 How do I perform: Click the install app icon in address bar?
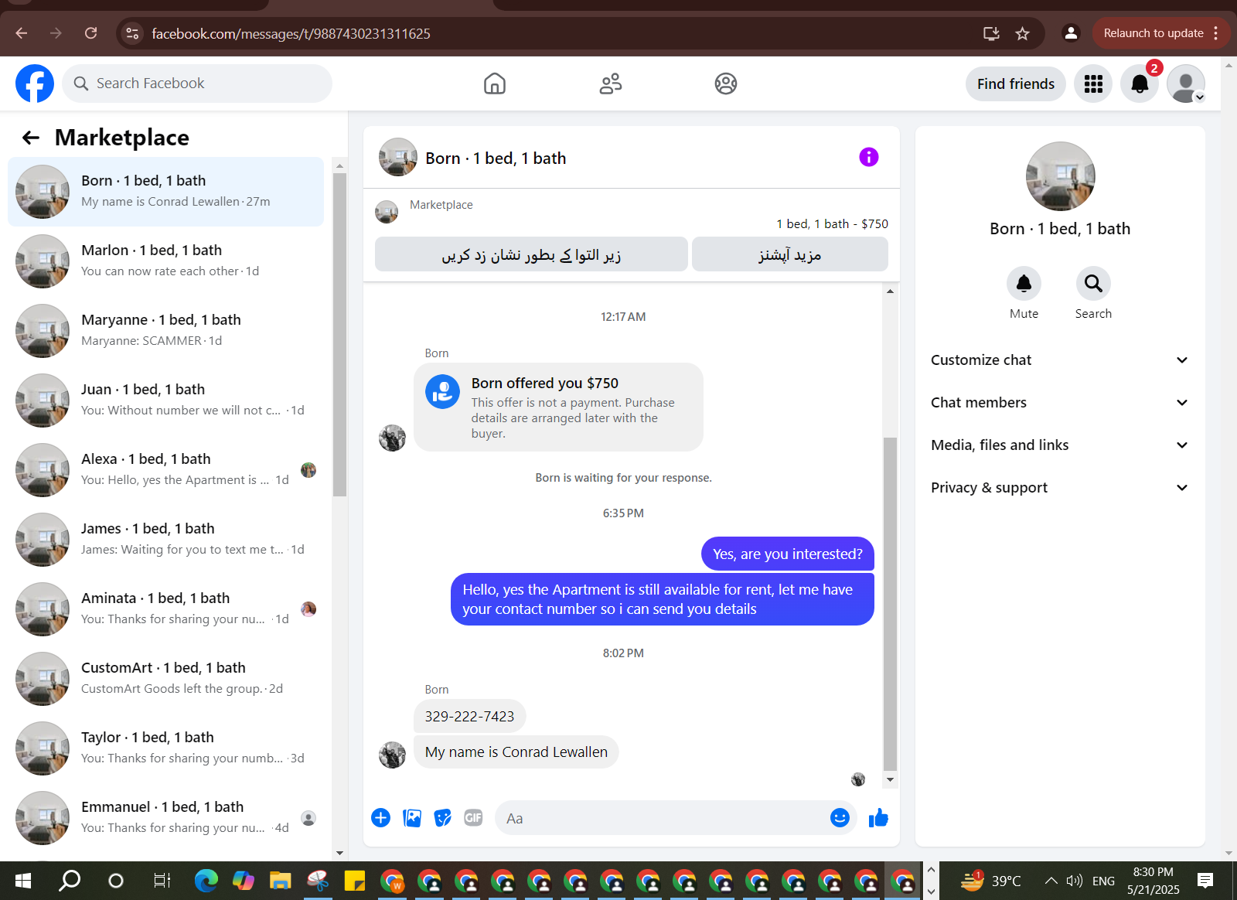[x=991, y=33]
